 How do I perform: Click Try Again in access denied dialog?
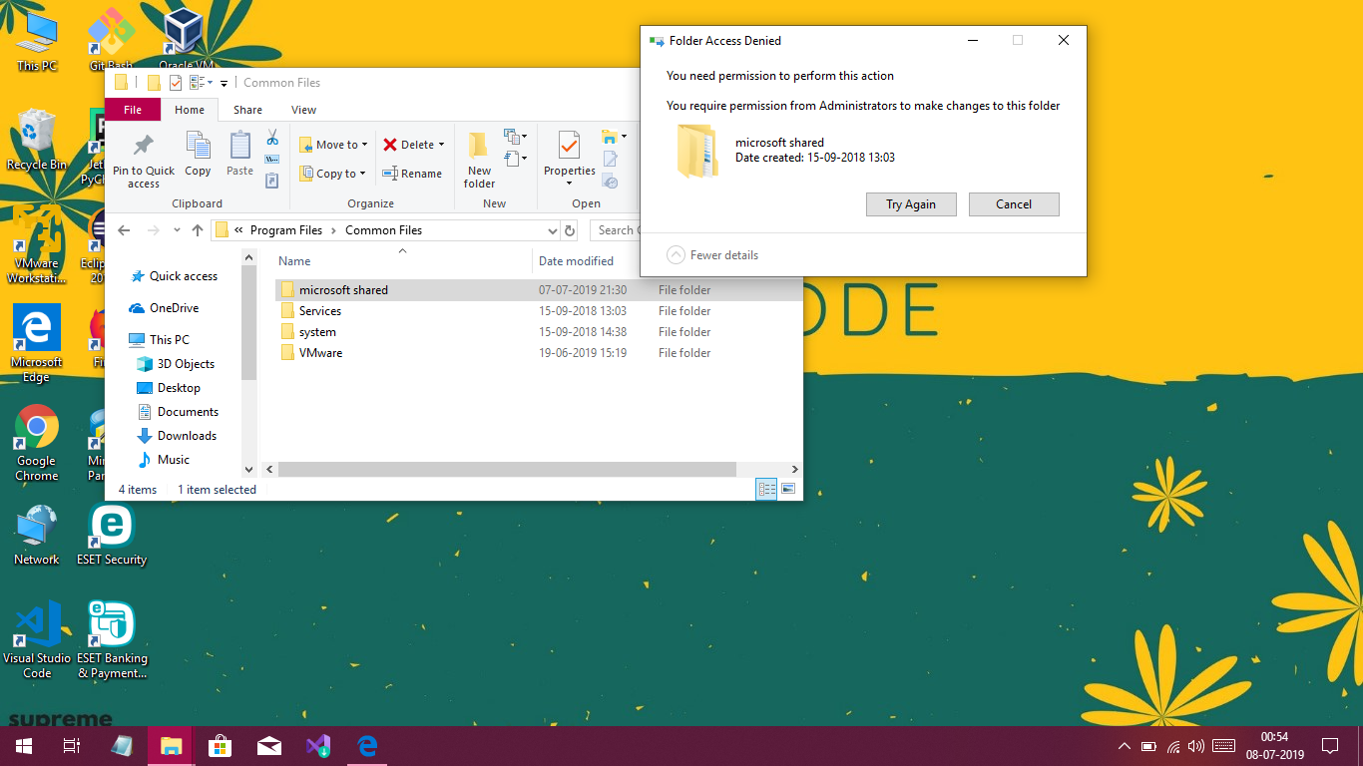pos(911,204)
